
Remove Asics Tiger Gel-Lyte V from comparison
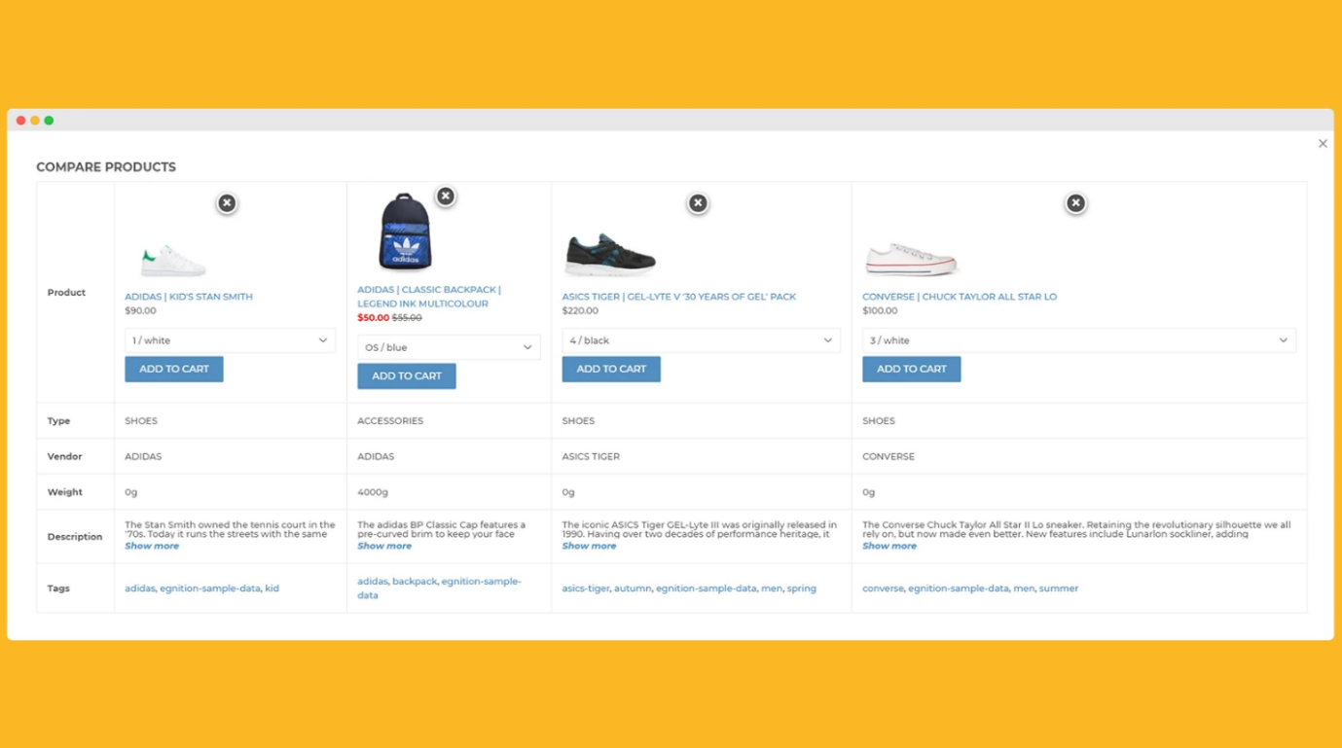coord(698,203)
